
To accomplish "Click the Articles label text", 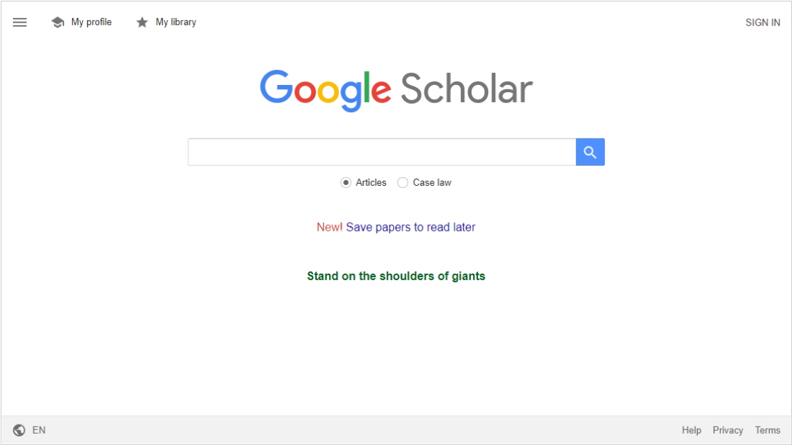I will (x=371, y=183).
